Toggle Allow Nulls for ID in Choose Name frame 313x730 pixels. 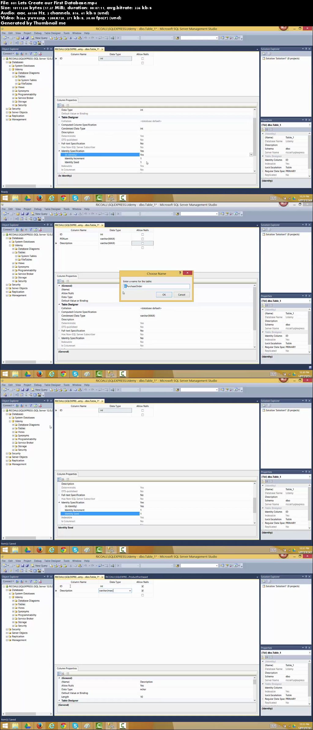click(x=142, y=235)
